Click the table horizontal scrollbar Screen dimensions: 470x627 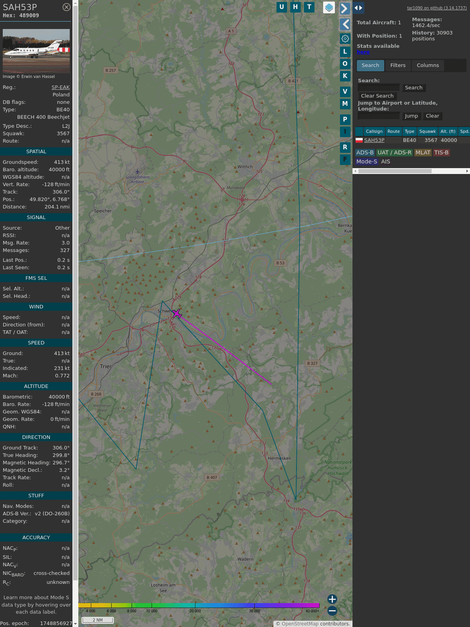(x=395, y=171)
